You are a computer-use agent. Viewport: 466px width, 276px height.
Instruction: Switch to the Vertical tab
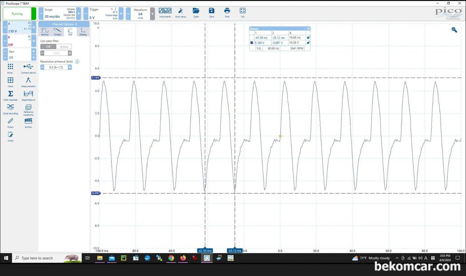point(45,32)
